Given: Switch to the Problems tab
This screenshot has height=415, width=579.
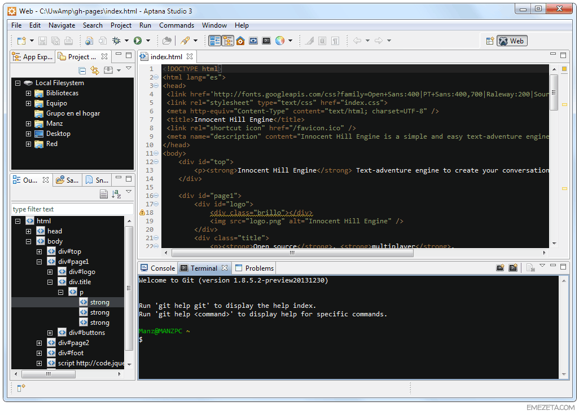Looking at the screenshot, I should [x=255, y=268].
